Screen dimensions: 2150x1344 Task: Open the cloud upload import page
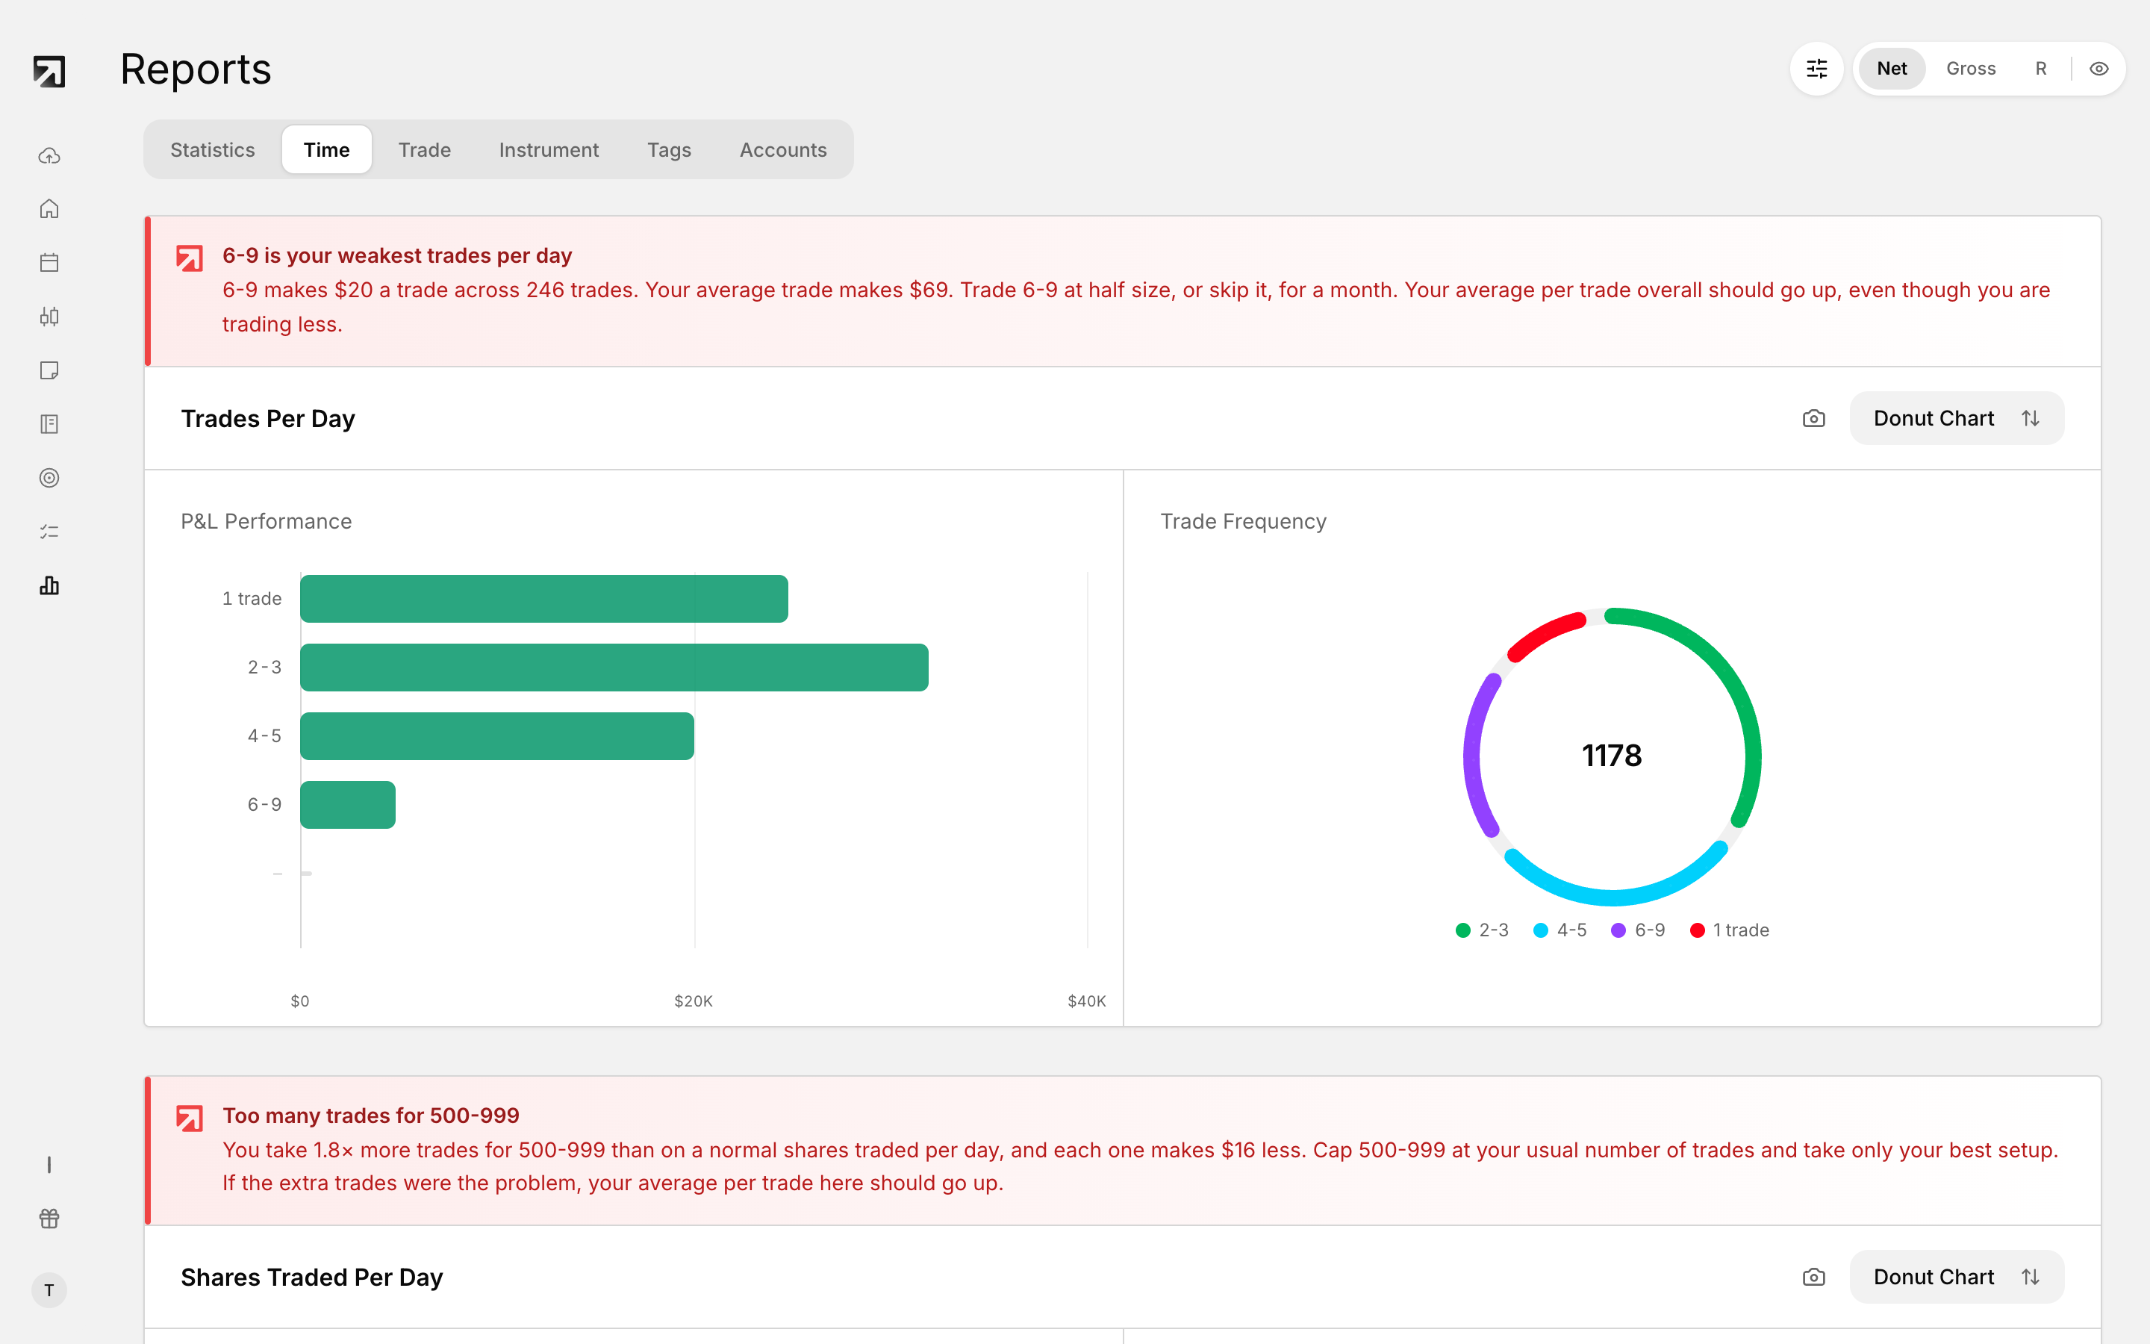click(49, 155)
